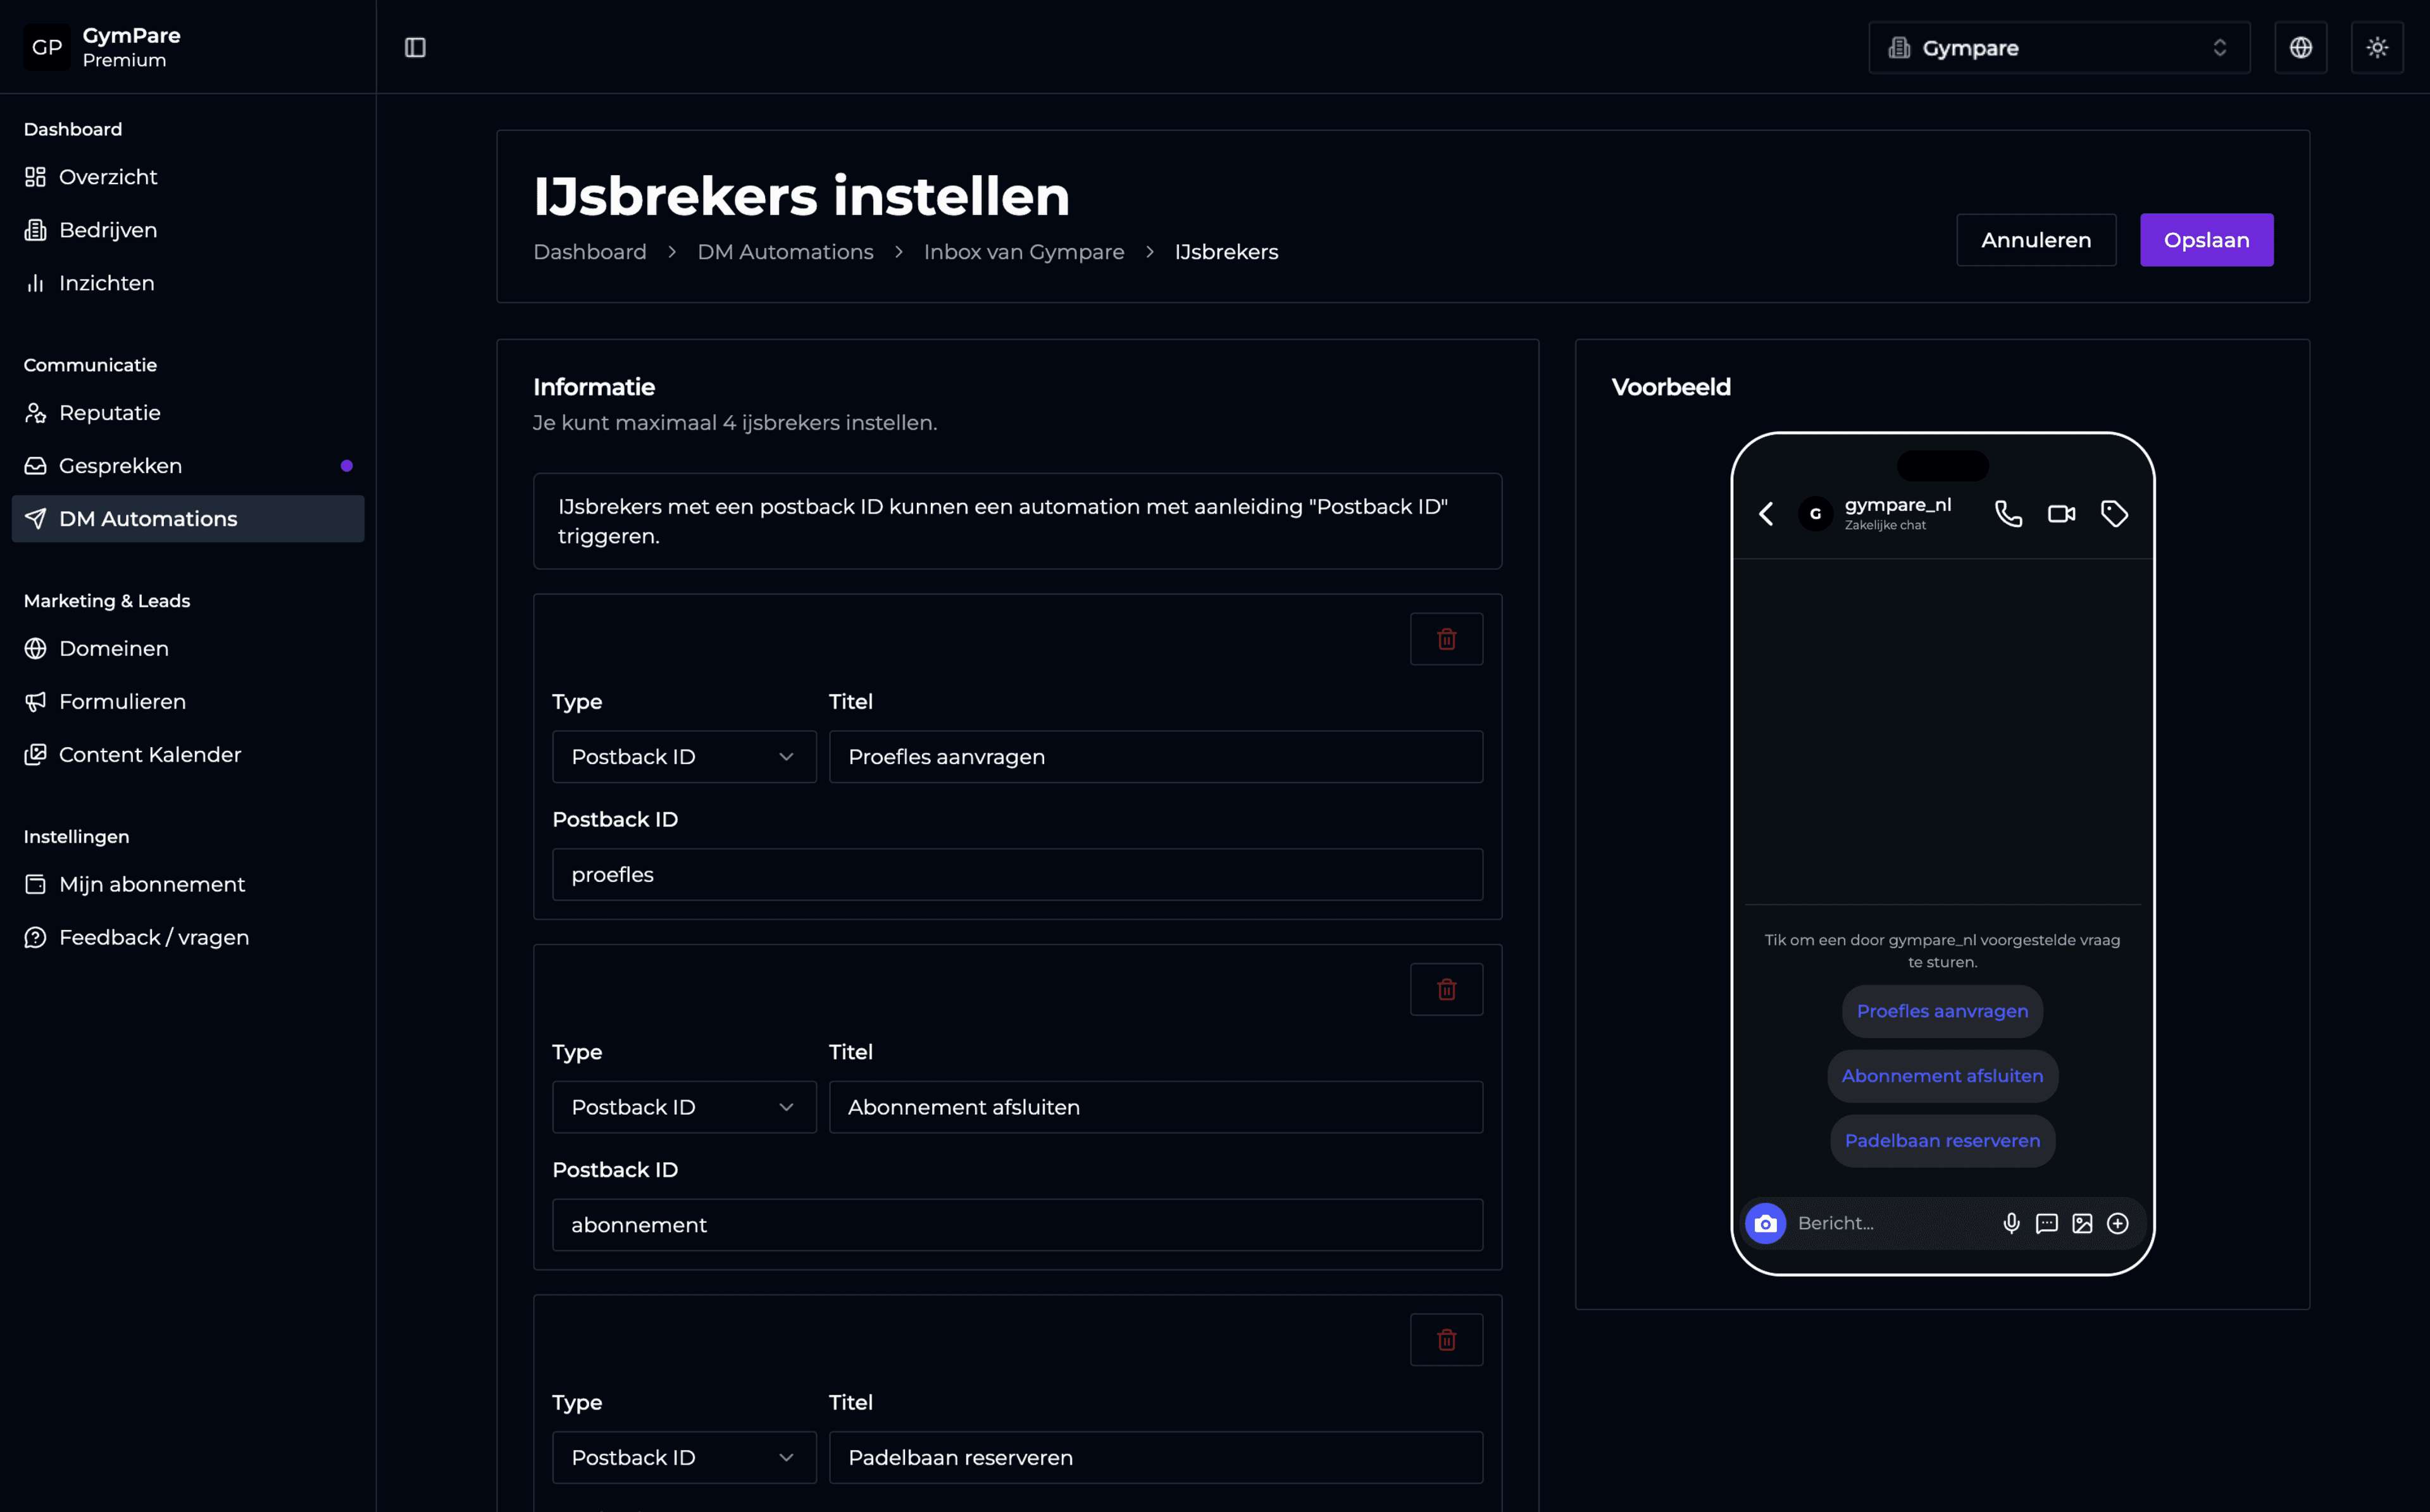Go to Inbox van Gympare breadcrumb
The width and height of the screenshot is (2430, 1512).
pos(1023,252)
